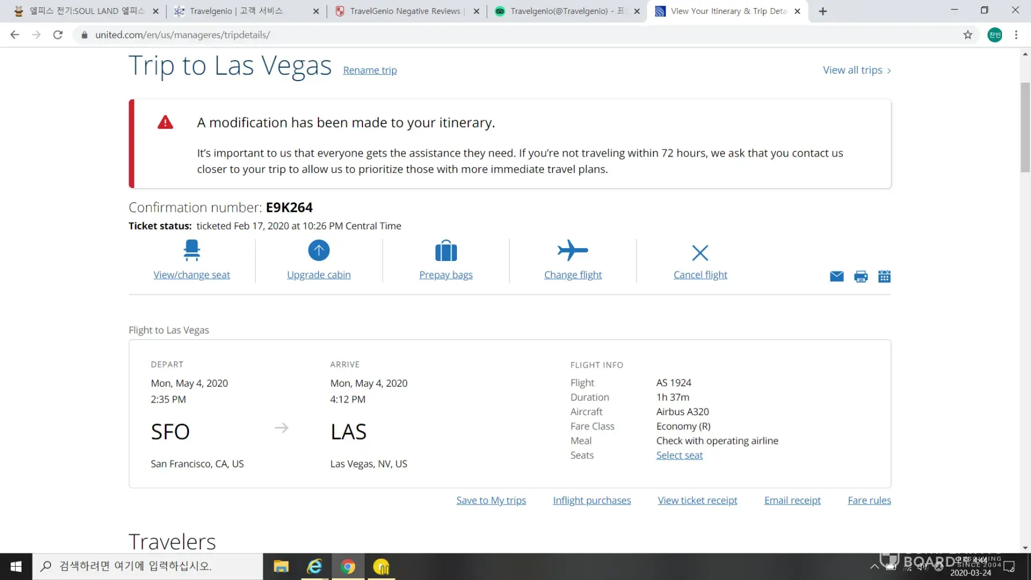Show hidden system tray icons

pos(874,567)
